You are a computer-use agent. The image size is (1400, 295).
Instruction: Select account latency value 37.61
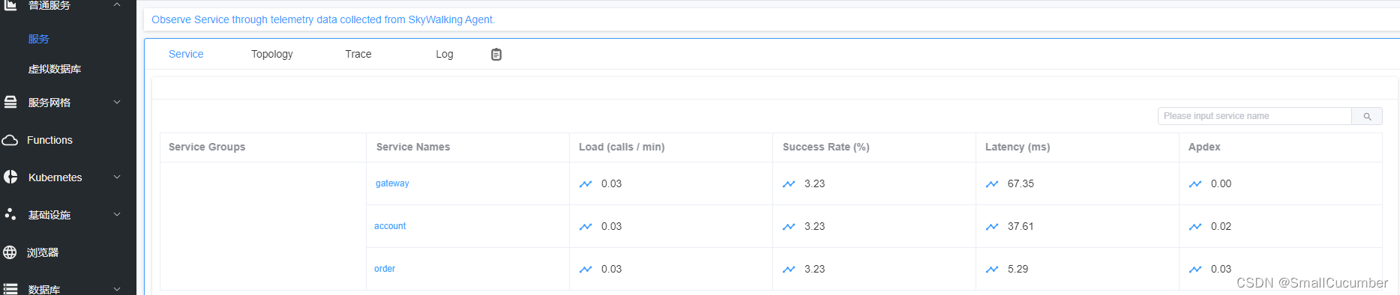[1021, 226]
